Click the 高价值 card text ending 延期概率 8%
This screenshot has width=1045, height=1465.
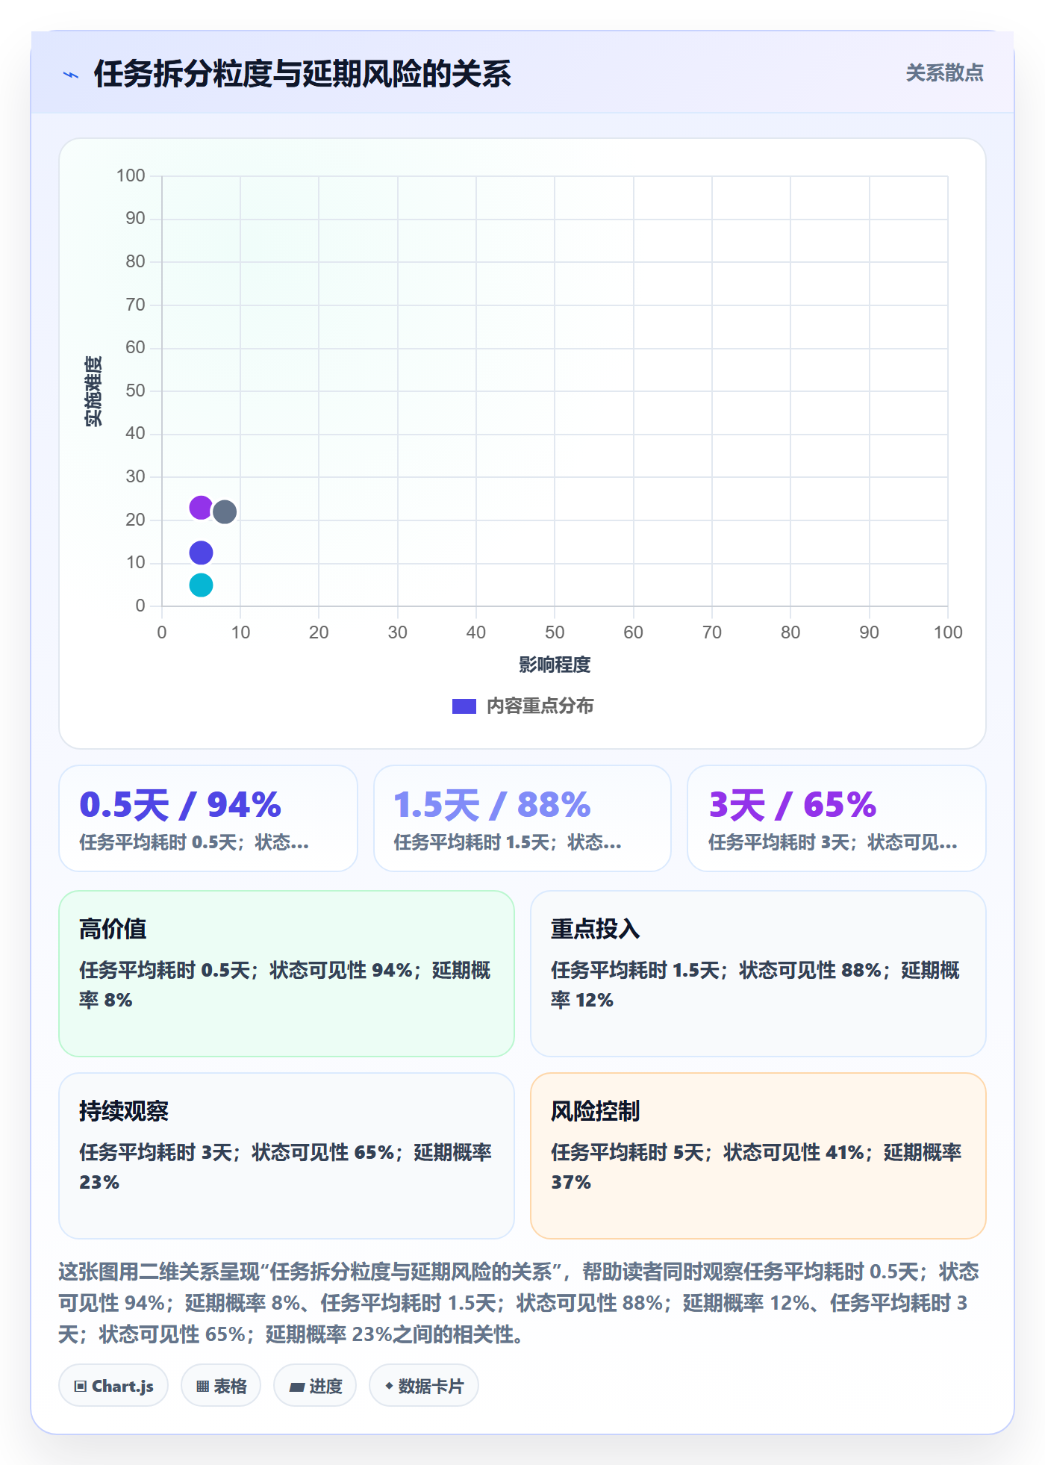pos(285,985)
